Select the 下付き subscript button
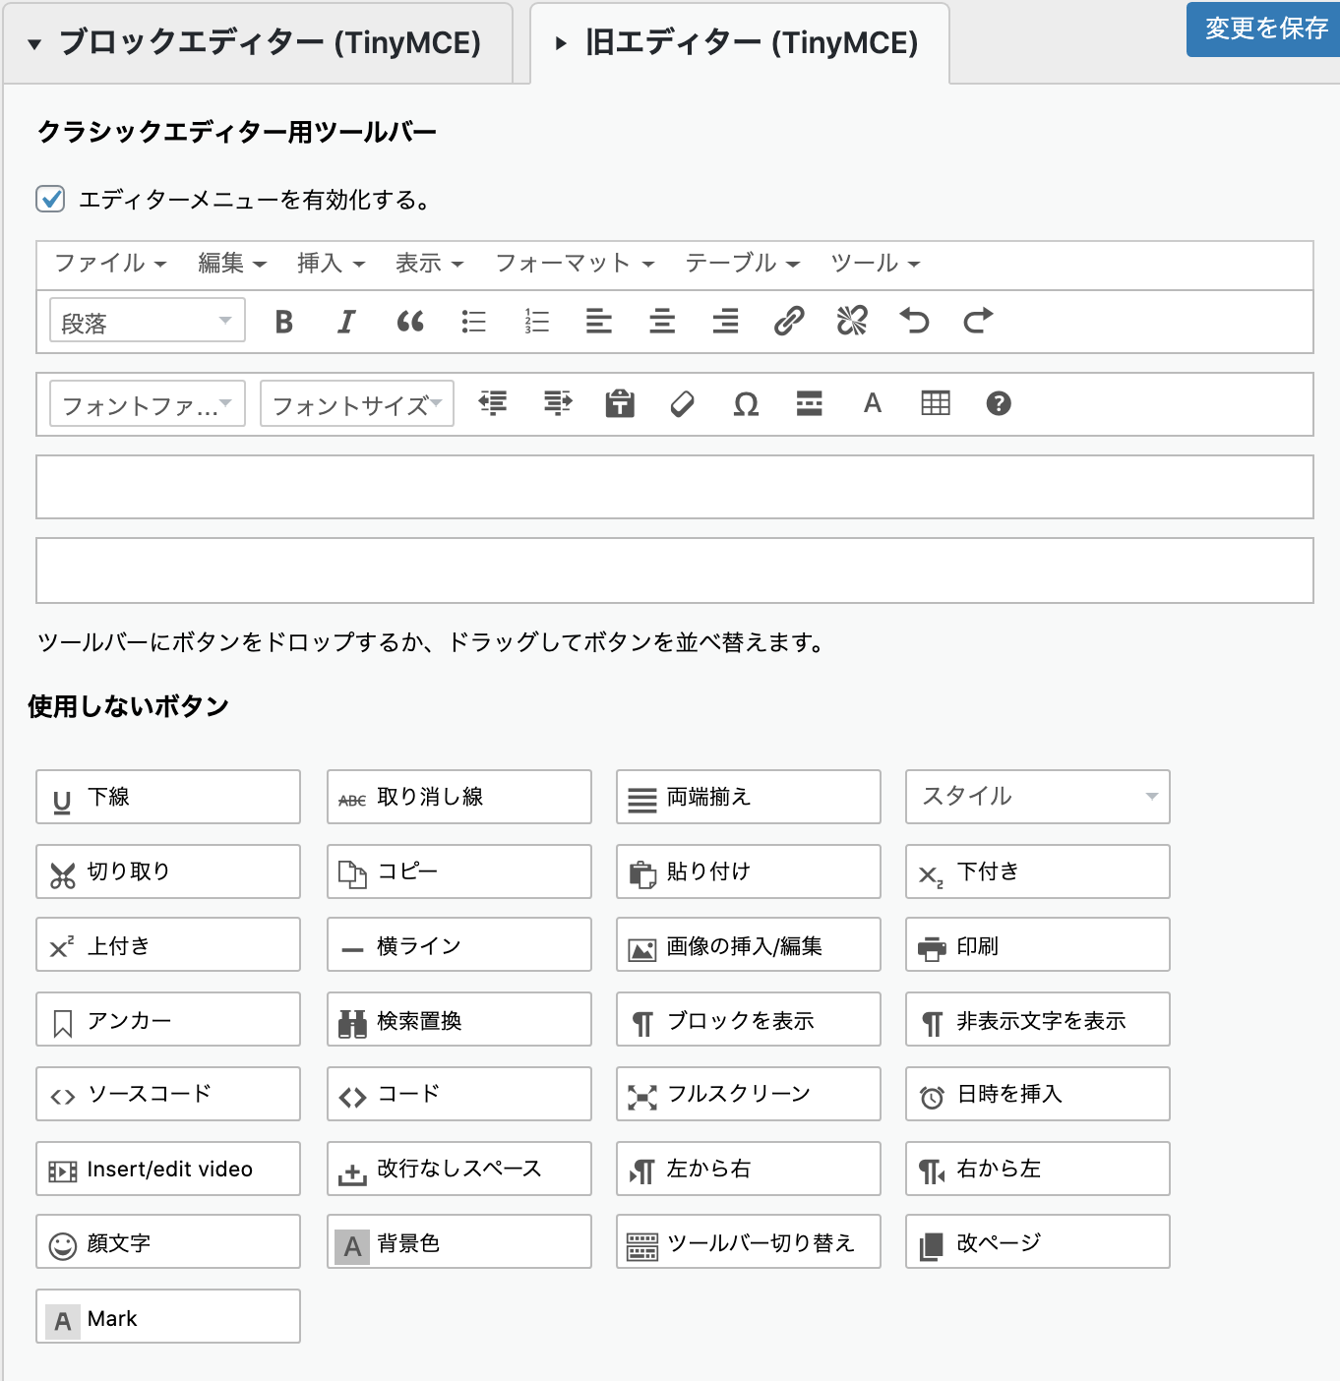The height and width of the screenshot is (1381, 1340). pyautogui.click(x=1038, y=871)
